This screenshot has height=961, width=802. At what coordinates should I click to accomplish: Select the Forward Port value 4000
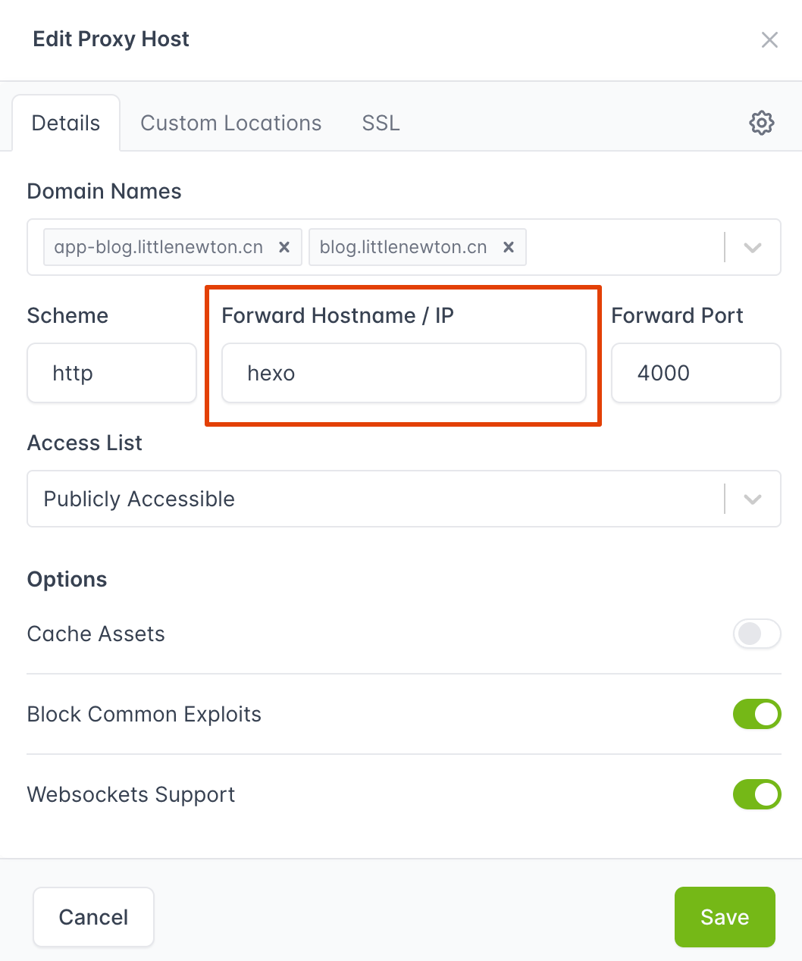[x=695, y=373]
